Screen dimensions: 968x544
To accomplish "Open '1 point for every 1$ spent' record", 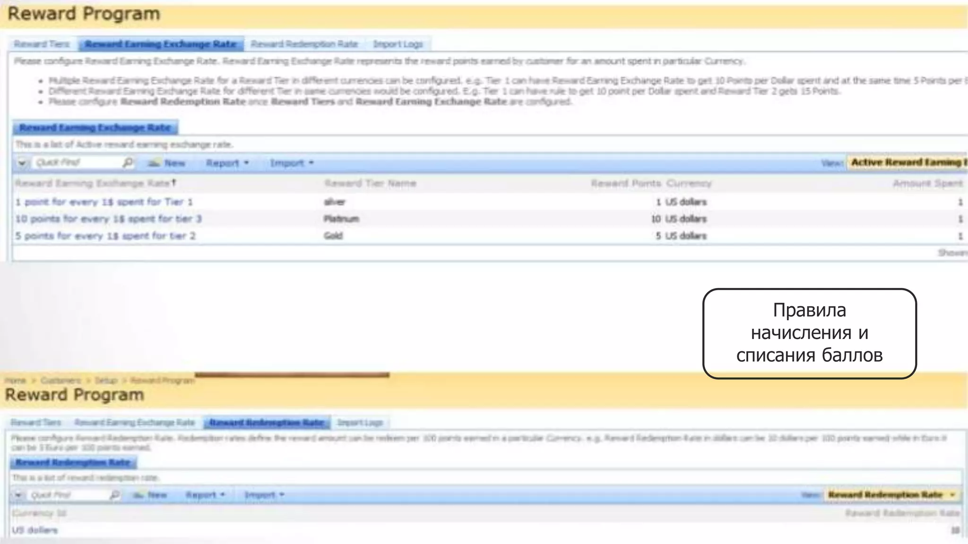I will click(104, 202).
